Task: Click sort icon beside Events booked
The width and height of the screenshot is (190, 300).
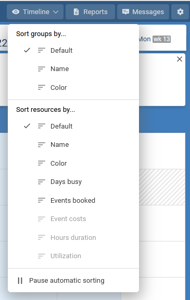Action: pos(42,200)
